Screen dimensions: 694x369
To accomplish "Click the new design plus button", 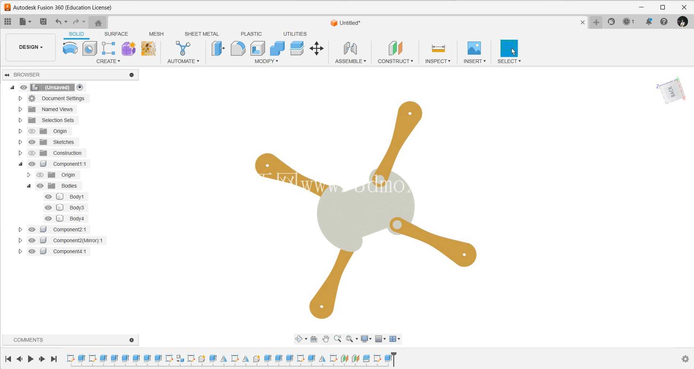I will (596, 23).
